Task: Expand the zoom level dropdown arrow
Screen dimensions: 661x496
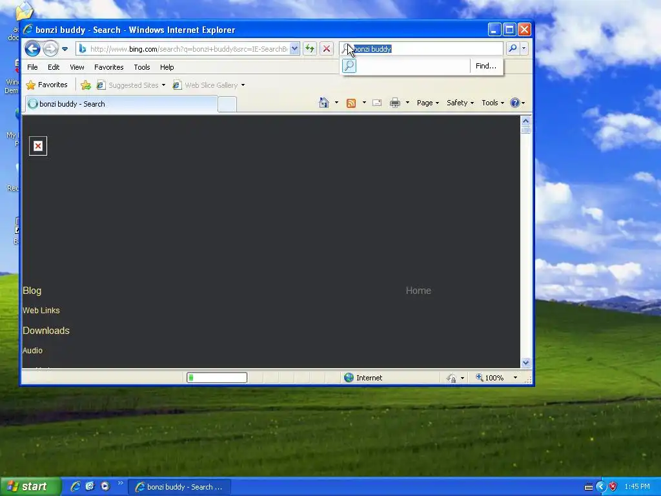Action: click(515, 377)
